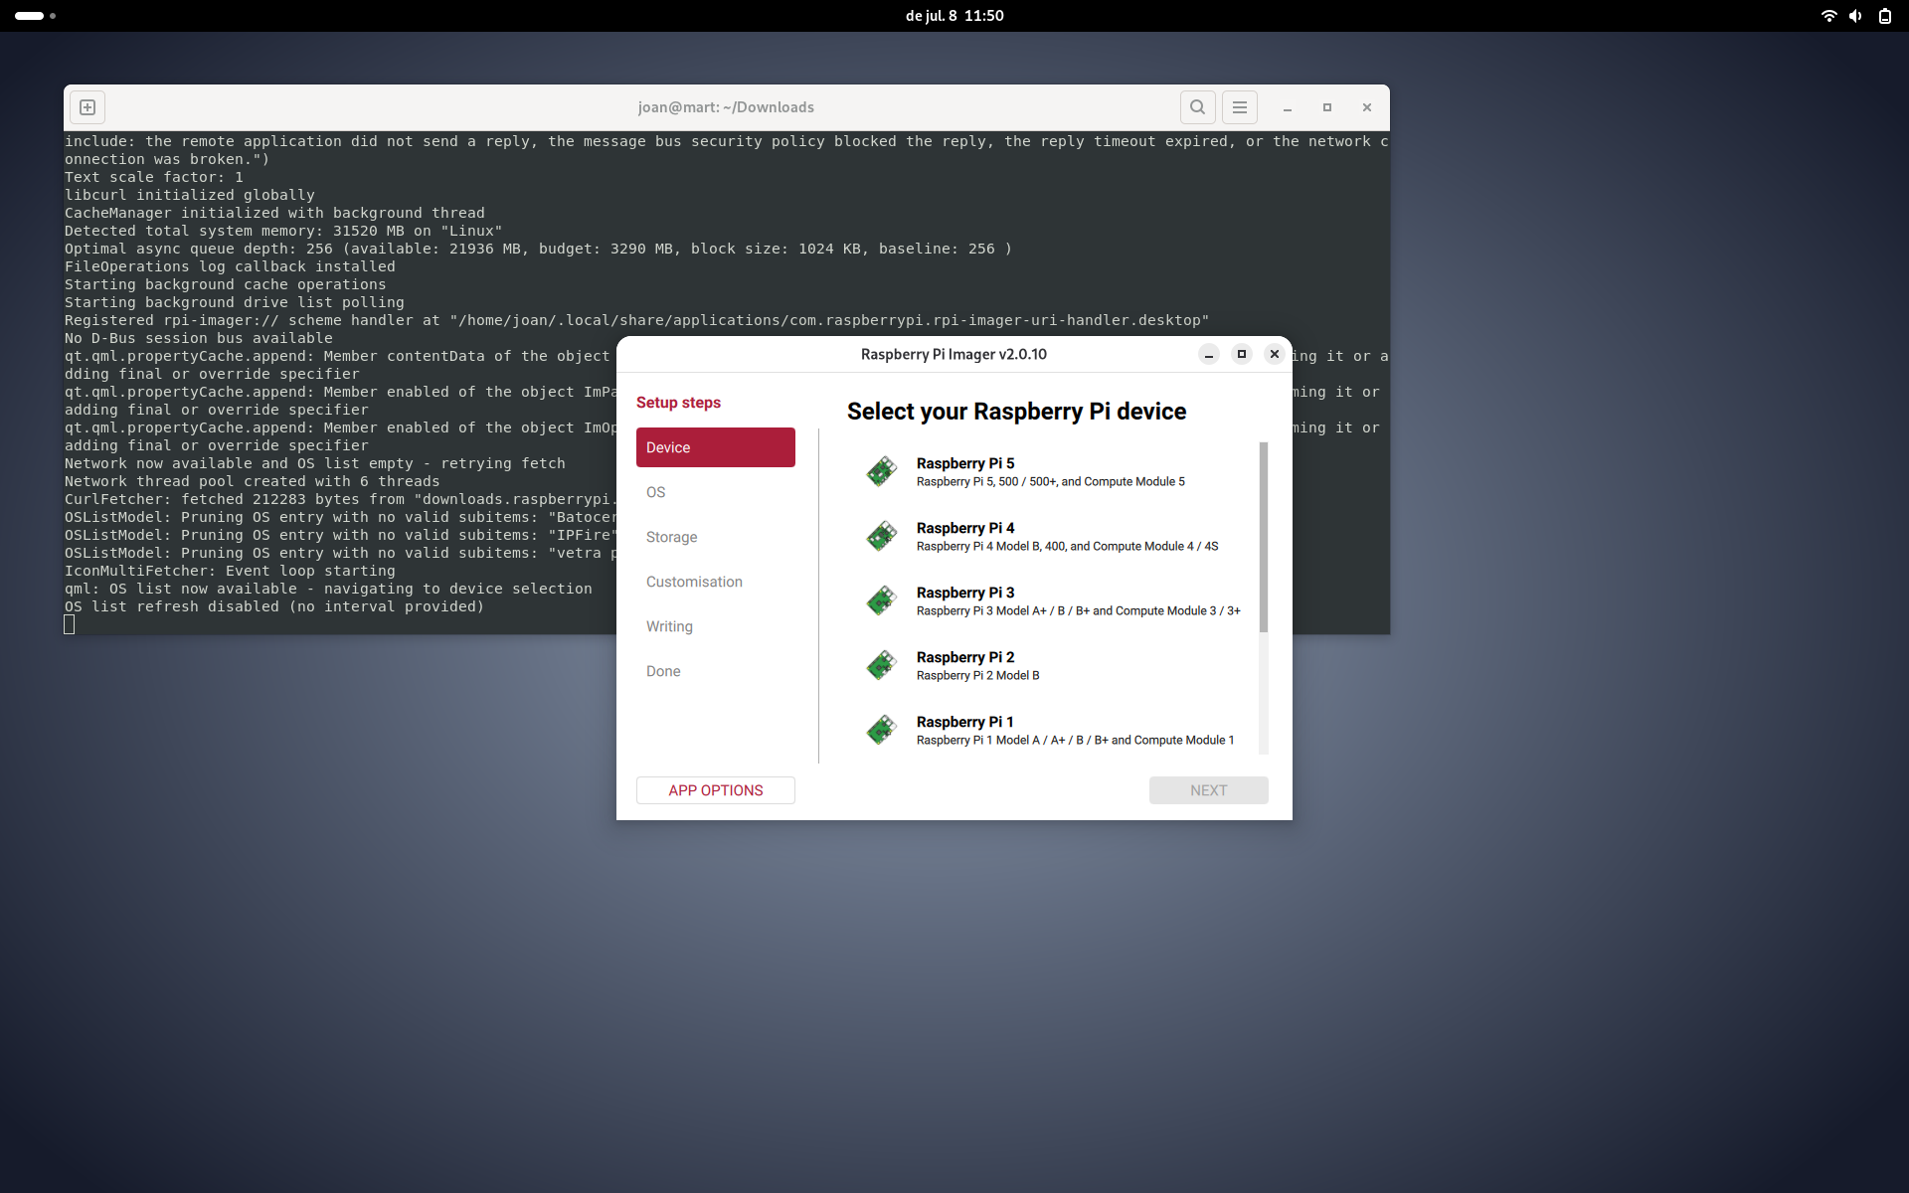Click terminal line 'OS list refresh disabled'
Screen dimensions: 1909x1193
click(274, 606)
